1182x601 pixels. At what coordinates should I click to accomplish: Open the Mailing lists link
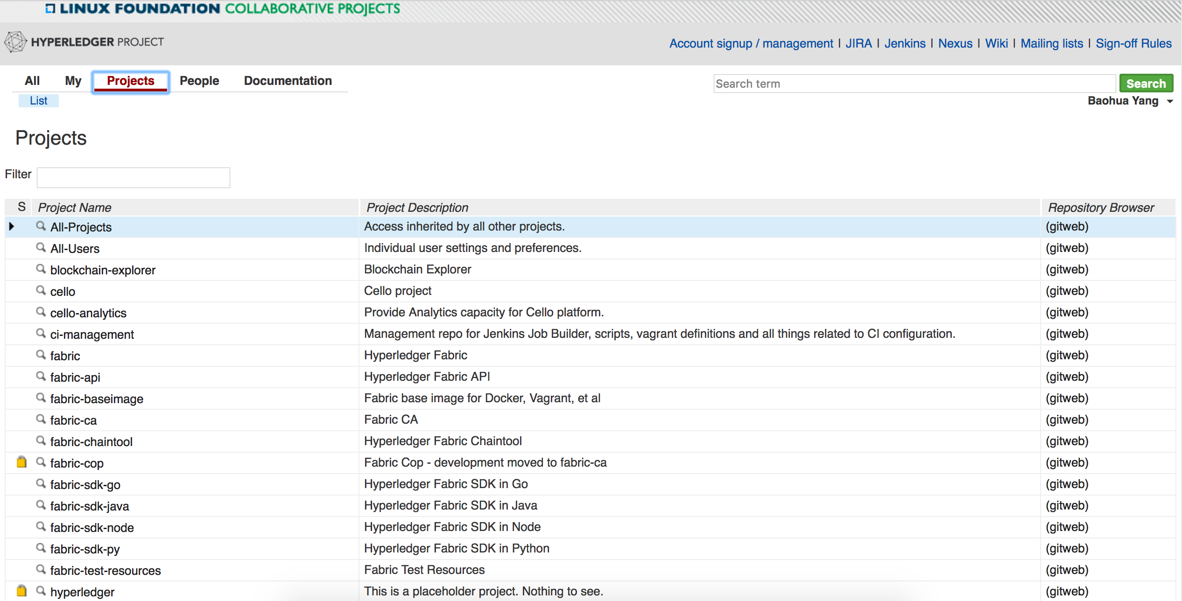(x=1052, y=43)
